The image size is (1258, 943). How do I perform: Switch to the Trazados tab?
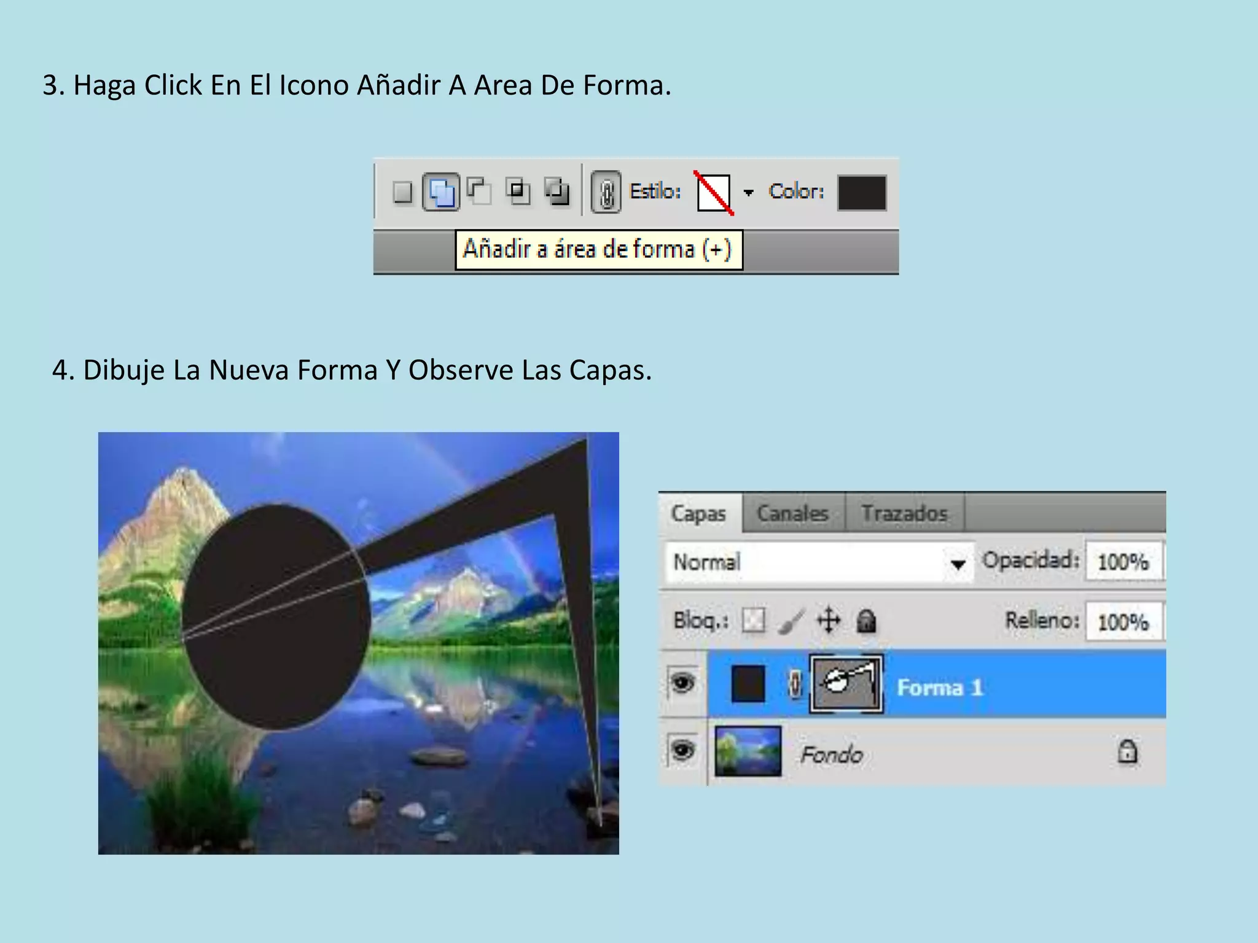click(x=904, y=513)
